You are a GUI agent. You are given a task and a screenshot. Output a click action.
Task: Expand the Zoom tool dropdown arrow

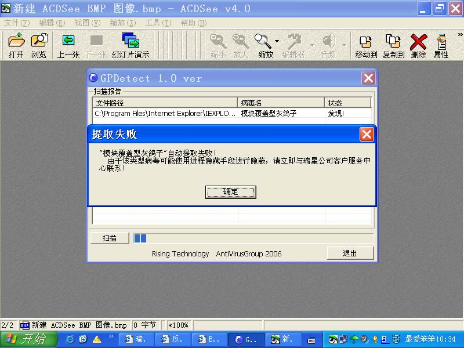tap(277, 41)
